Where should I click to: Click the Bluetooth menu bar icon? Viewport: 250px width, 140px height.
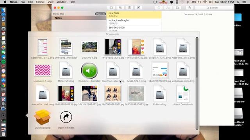[x=187, y=2]
